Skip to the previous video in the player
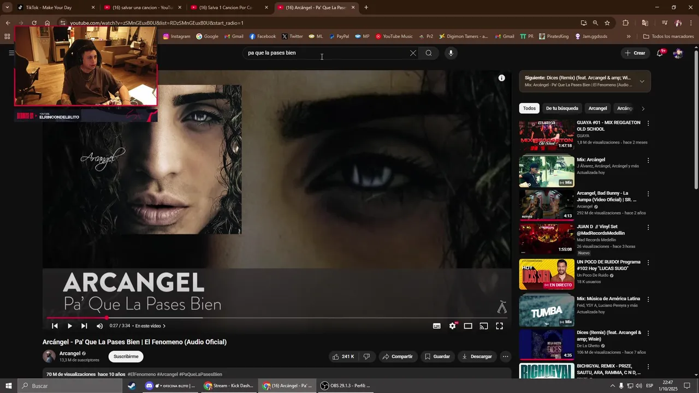The height and width of the screenshot is (393, 699). click(x=55, y=326)
